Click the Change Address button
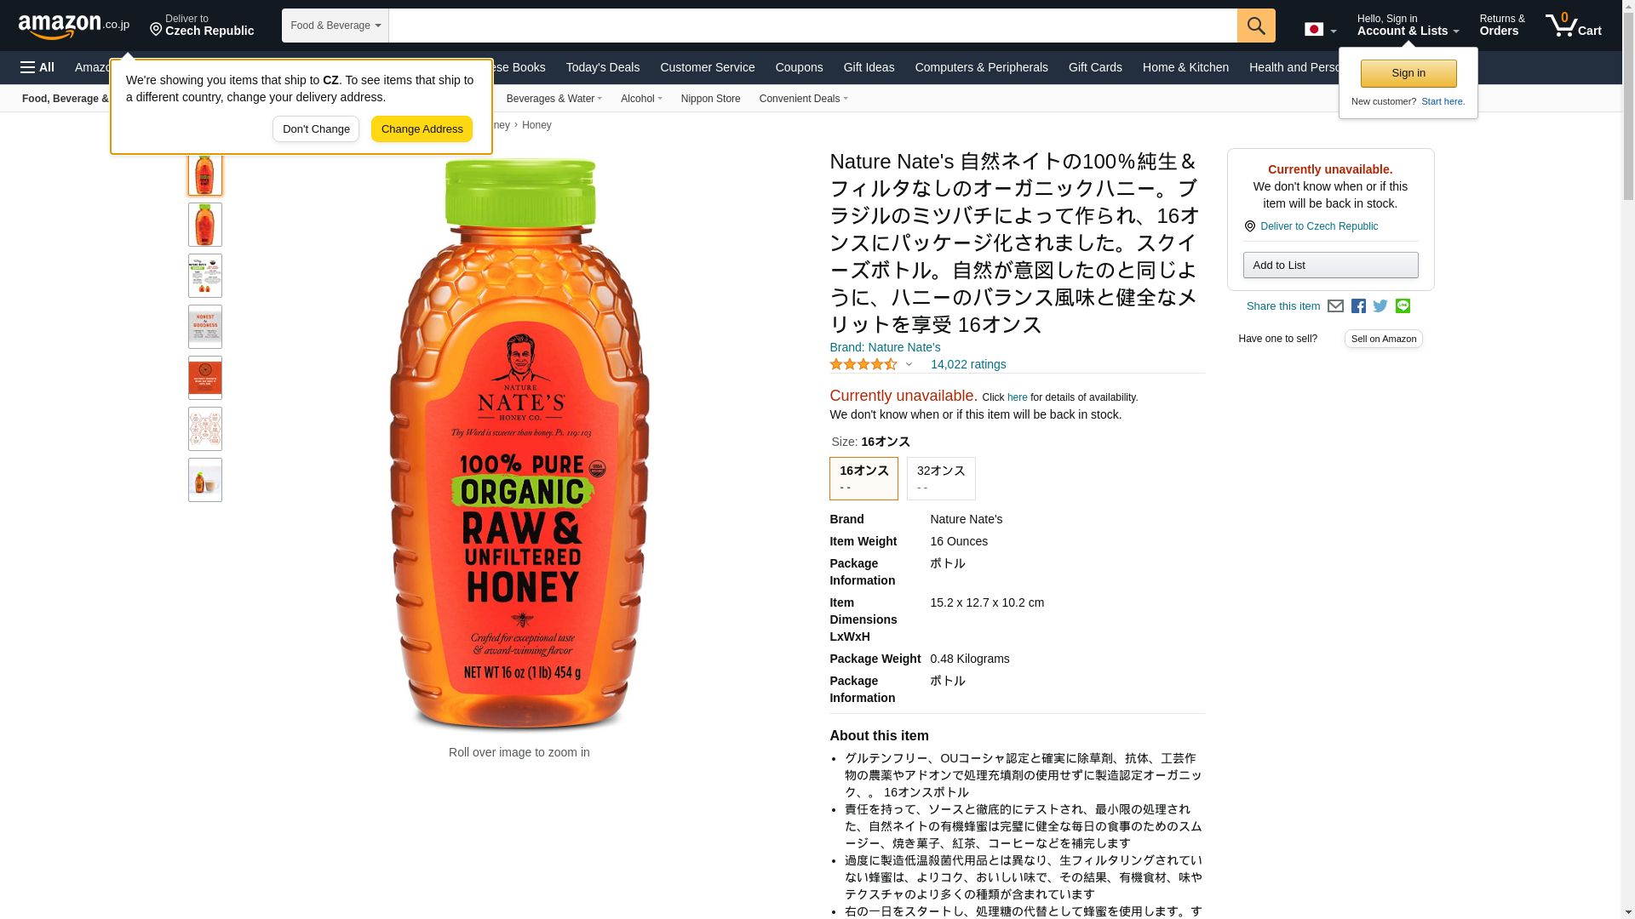Screen dimensions: 1635x919 [x=422, y=129]
